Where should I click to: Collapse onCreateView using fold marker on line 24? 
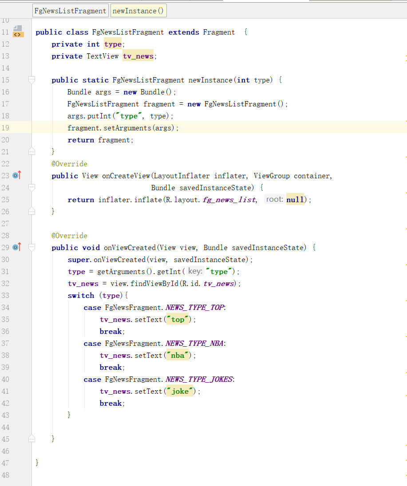click(x=32, y=188)
